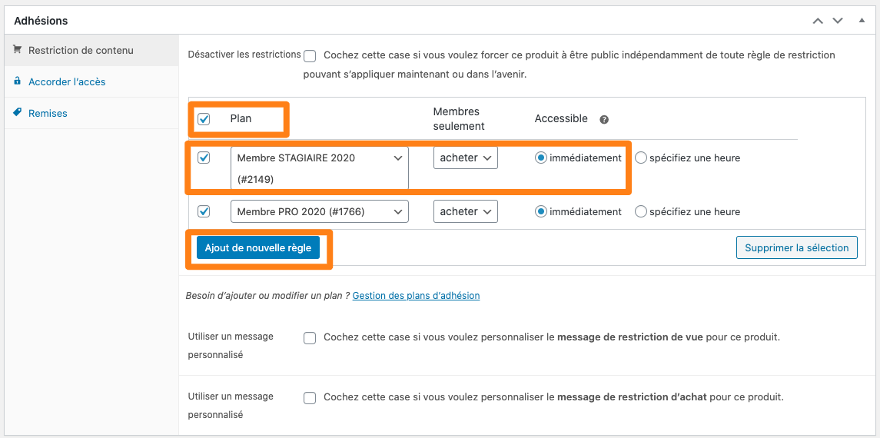Click the Supprimer la sélection button
Viewport: 880px width, 438px height.
(x=797, y=248)
